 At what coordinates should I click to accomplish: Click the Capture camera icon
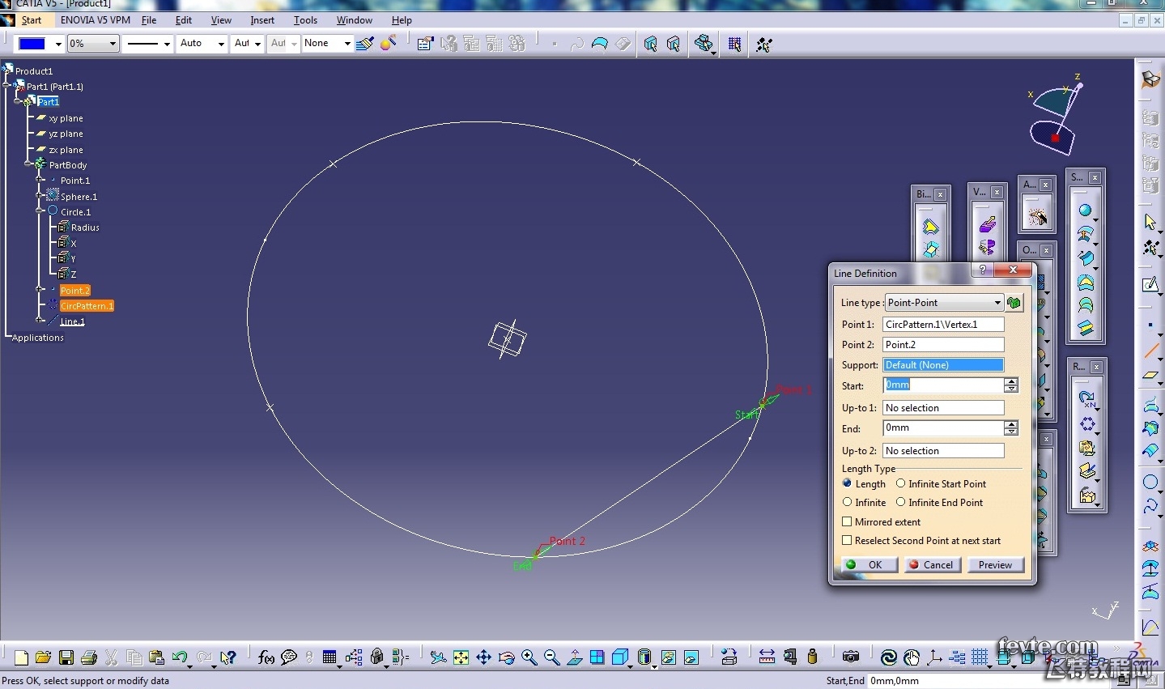pyautogui.click(x=851, y=657)
